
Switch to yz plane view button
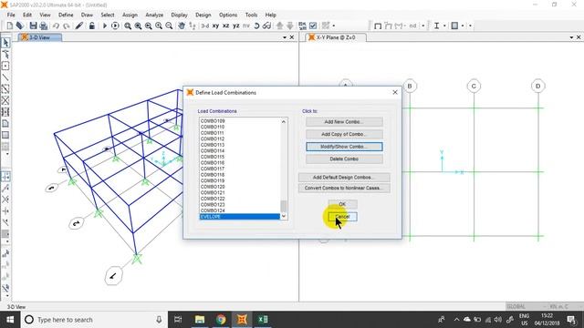pyautogui.click(x=236, y=26)
